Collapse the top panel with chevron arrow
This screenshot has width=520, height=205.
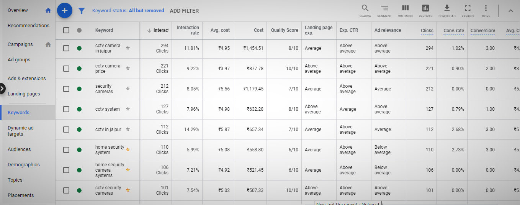tap(510, 11)
